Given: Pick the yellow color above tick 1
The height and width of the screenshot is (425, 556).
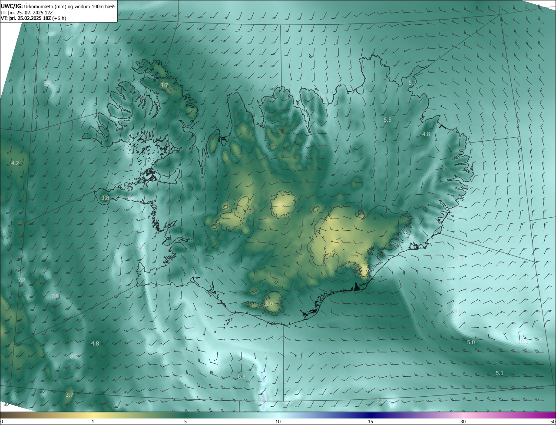Looking at the screenshot, I should [x=93, y=415].
